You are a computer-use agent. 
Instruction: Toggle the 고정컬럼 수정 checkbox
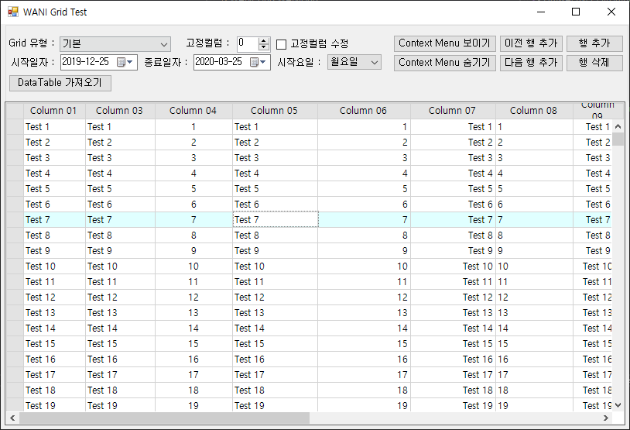(x=281, y=44)
